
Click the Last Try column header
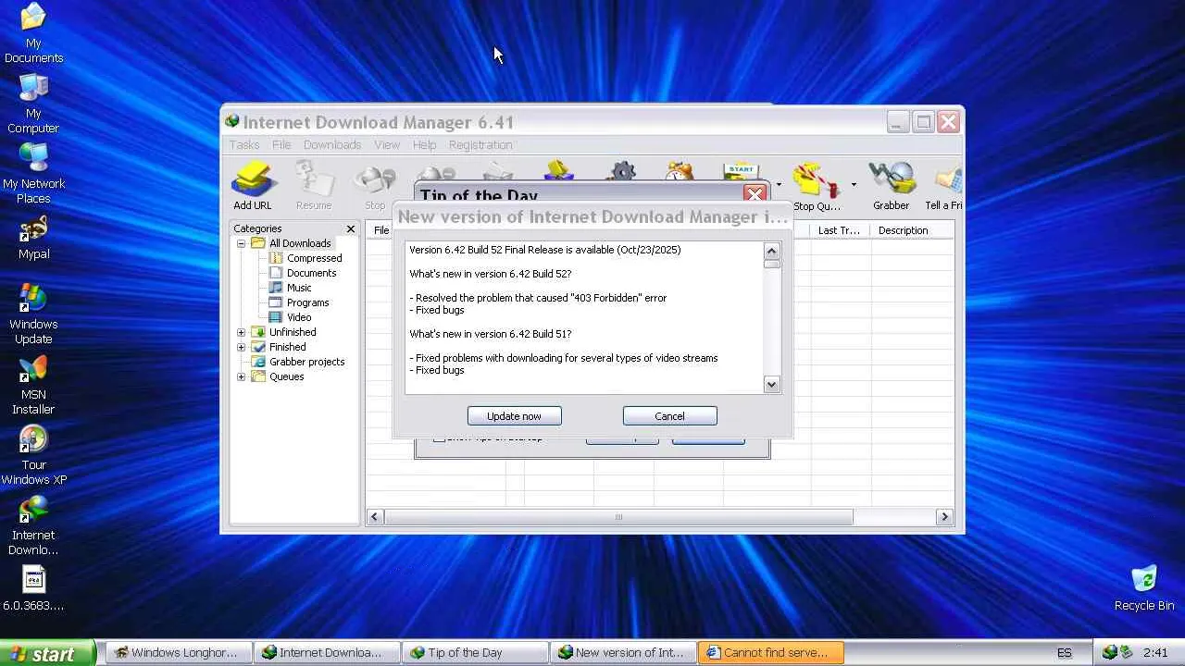tap(839, 230)
